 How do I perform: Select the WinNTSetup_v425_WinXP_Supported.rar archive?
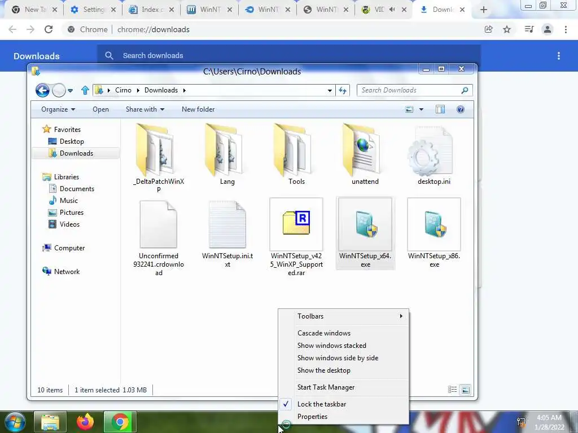pos(296,237)
